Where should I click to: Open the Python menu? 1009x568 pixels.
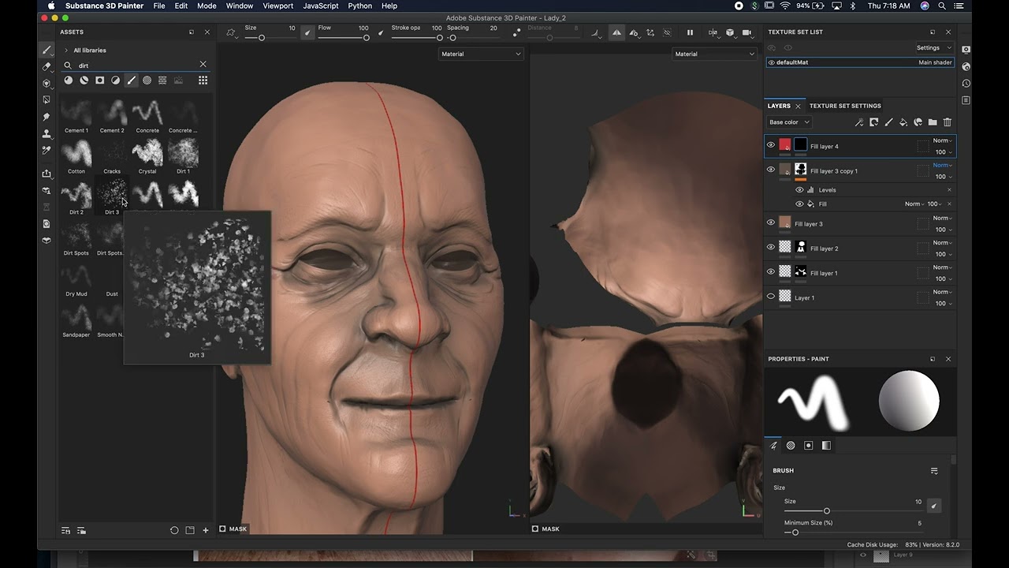tap(359, 6)
